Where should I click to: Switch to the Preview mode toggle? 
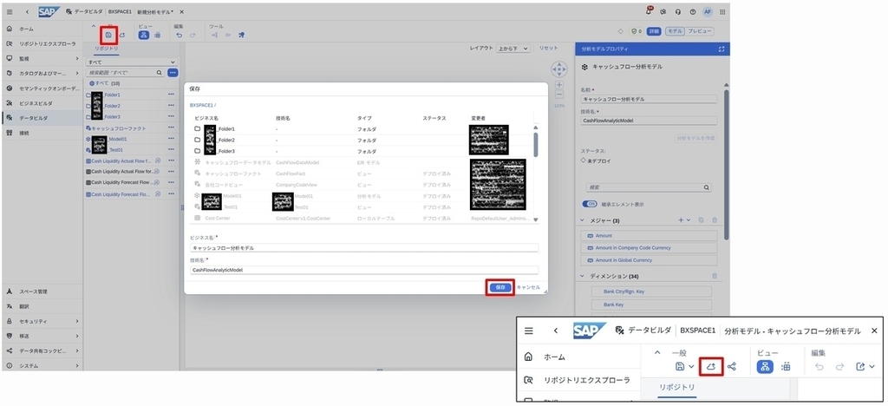point(700,32)
